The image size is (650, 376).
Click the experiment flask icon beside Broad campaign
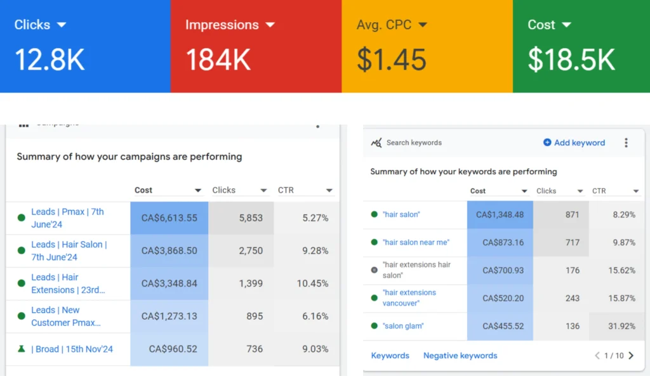point(22,349)
